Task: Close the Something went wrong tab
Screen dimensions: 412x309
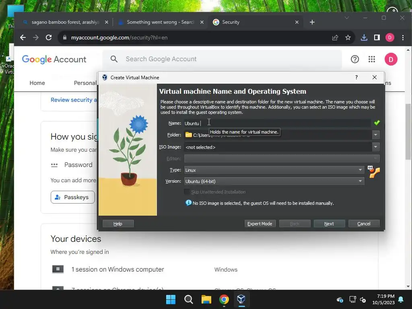Action: [x=202, y=22]
